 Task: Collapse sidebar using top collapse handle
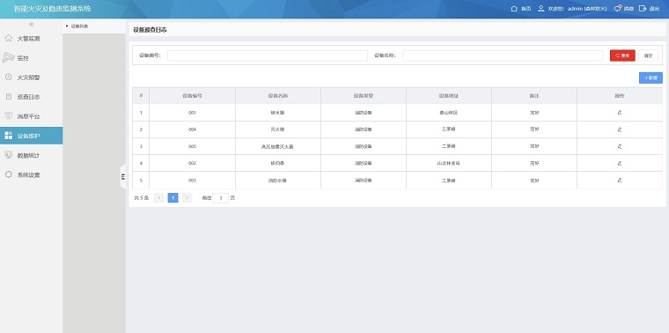pyautogui.click(x=31, y=25)
